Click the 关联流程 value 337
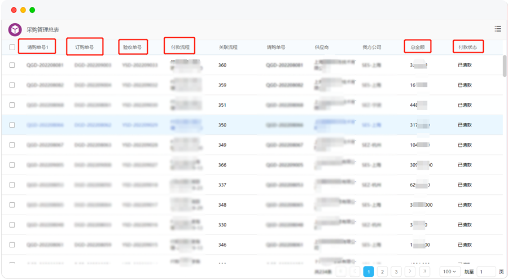Image resolution: width=508 pixels, height=279 pixels. (x=222, y=185)
